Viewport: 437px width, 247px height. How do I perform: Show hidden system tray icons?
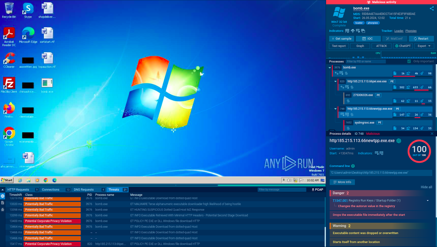(284, 180)
